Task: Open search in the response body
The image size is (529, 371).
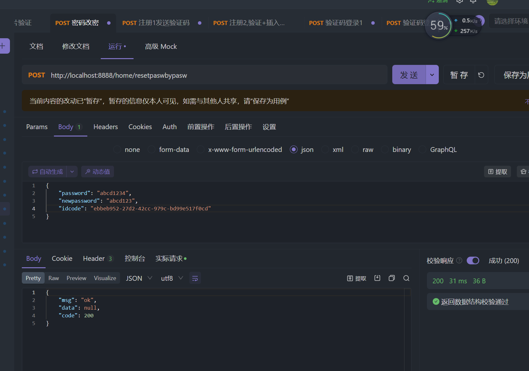Action: (406, 278)
